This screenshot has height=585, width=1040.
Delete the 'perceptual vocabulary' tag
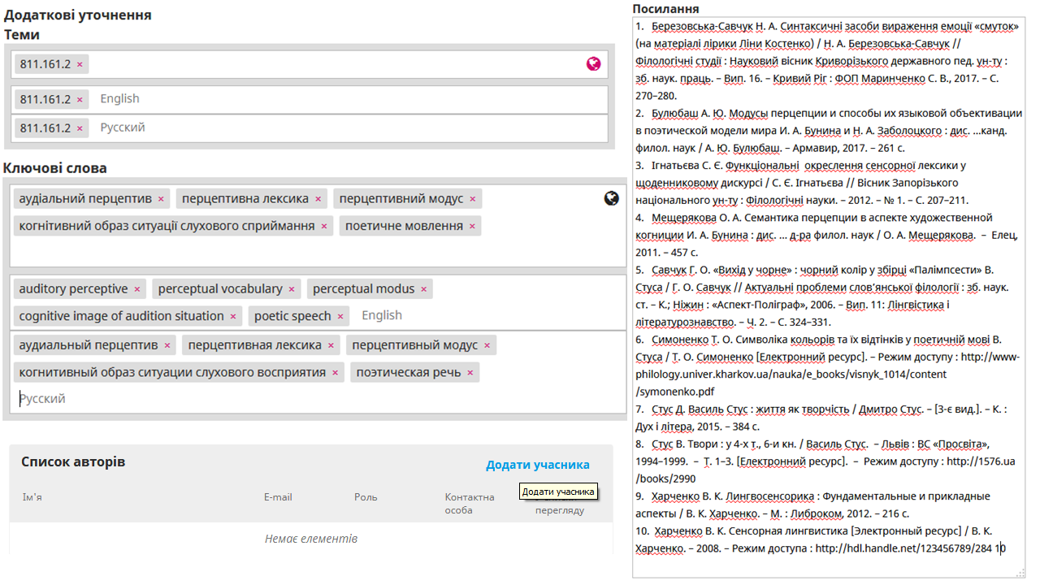(x=292, y=289)
